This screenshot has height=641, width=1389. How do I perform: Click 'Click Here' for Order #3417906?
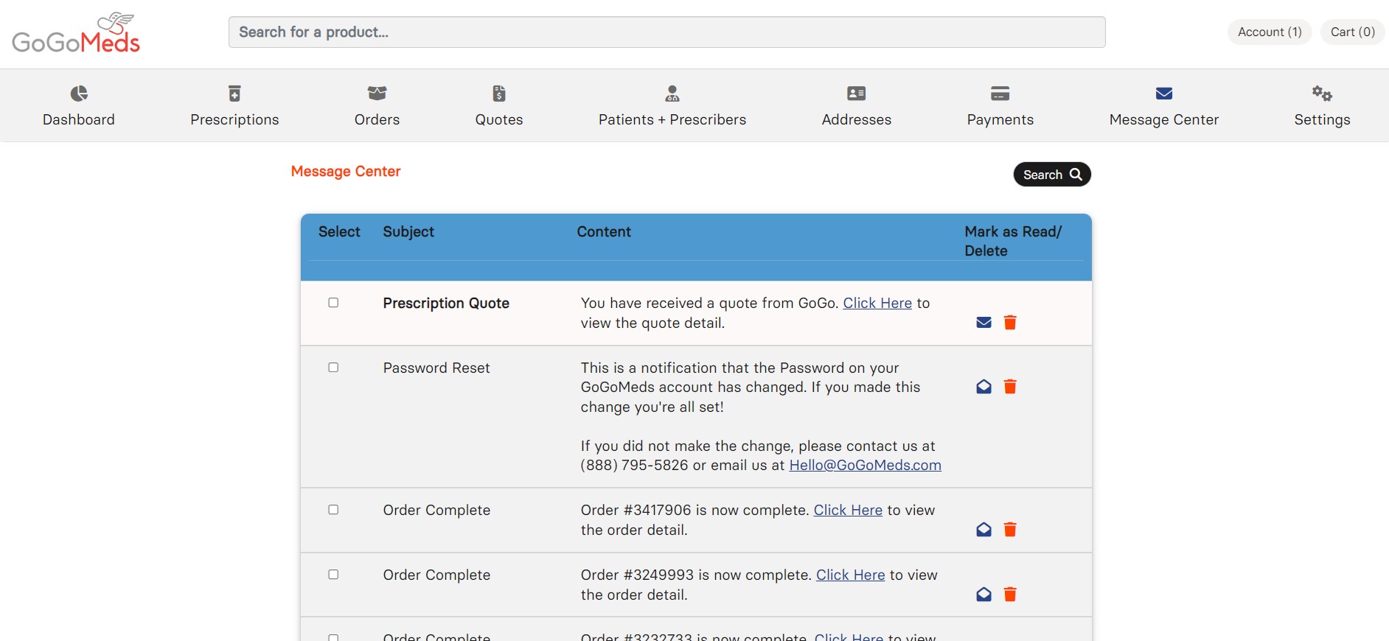tap(848, 510)
